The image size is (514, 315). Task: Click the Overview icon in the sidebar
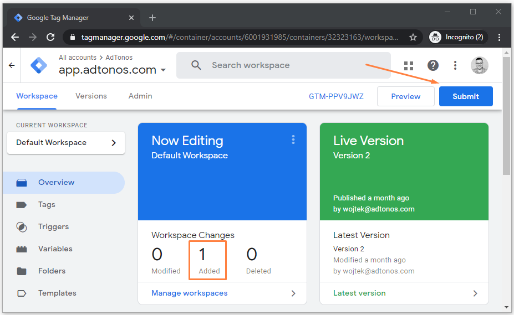pos(22,182)
